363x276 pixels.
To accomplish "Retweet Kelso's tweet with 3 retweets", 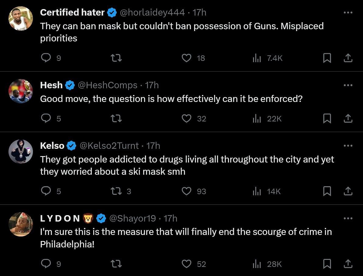I will pyautogui.click(x=116, y=191).
